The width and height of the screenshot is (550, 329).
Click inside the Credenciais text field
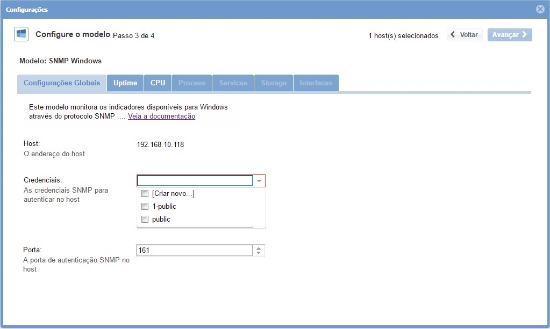(x=195, y=181)
